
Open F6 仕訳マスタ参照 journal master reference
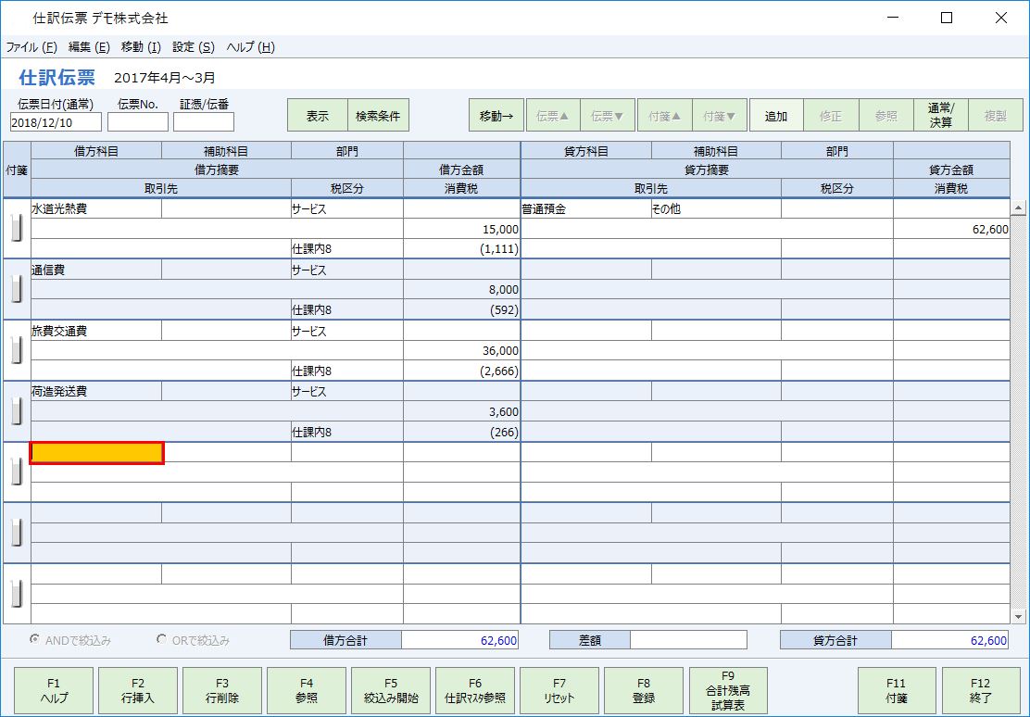tap(474, 690)
